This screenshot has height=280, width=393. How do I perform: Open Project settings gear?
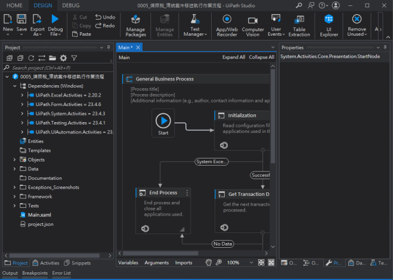63,58
